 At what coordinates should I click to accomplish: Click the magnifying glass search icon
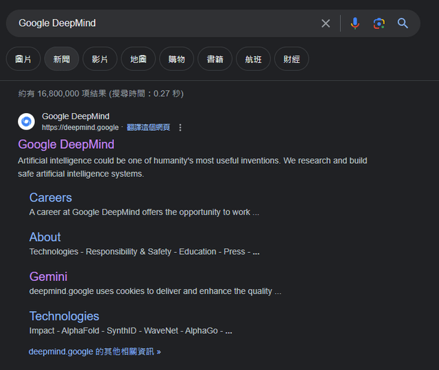403,23
